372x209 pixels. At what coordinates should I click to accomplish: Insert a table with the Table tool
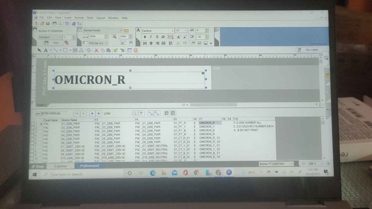(x=75, y=50)
